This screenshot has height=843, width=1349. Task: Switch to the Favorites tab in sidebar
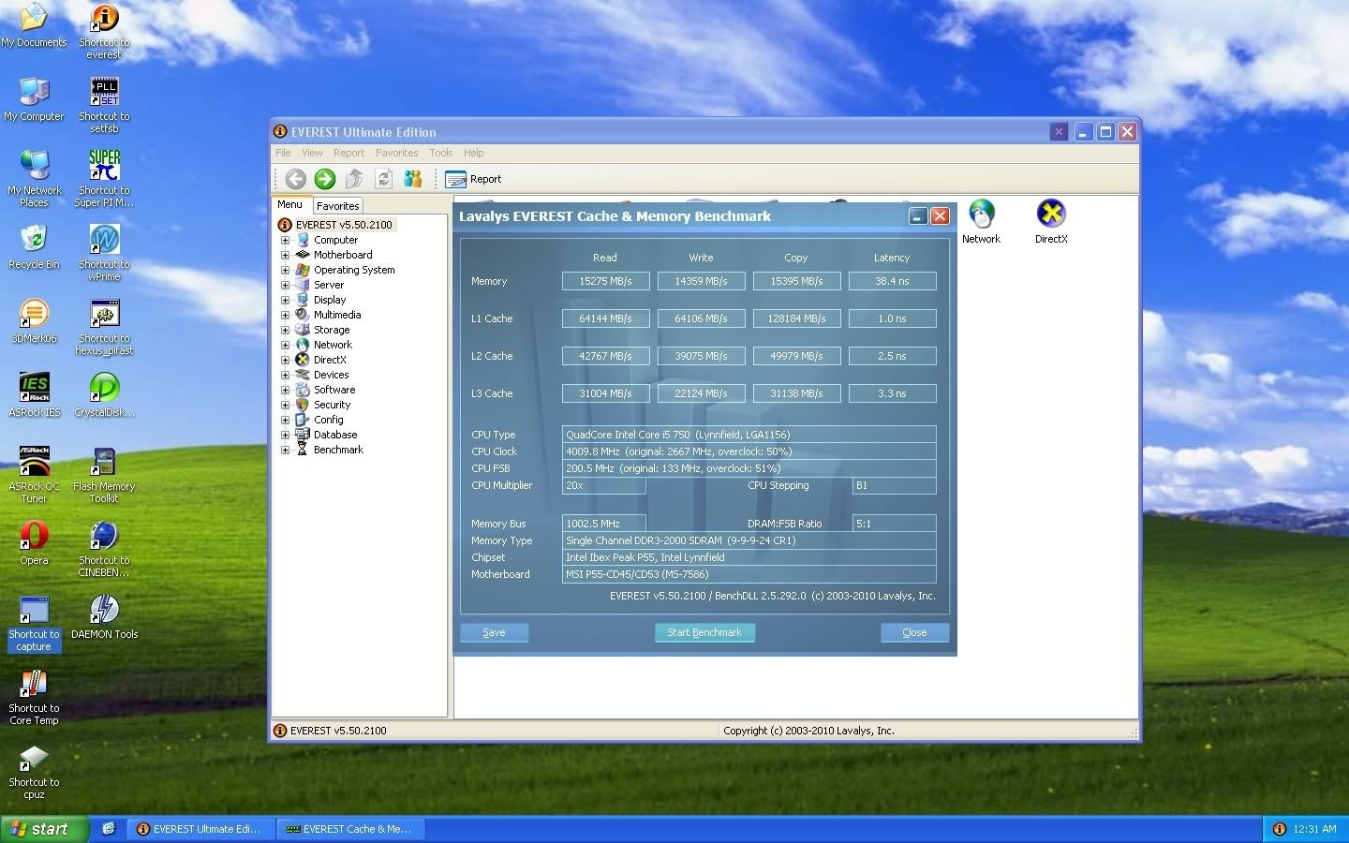coord(338,206)
